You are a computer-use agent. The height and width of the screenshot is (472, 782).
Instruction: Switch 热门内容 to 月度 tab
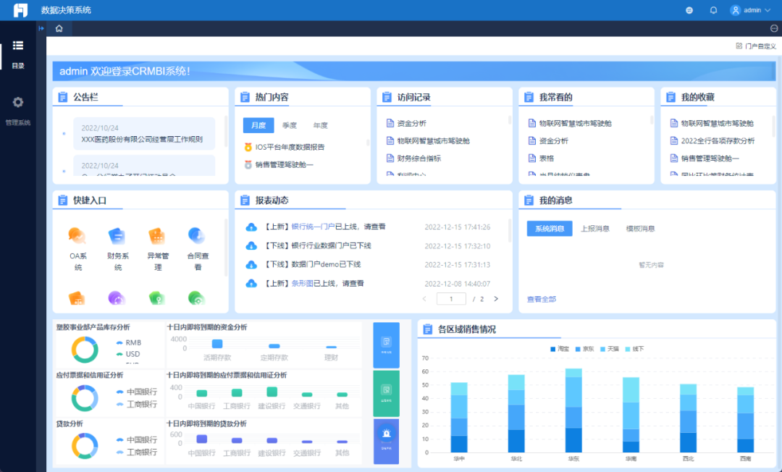[258, 125]
